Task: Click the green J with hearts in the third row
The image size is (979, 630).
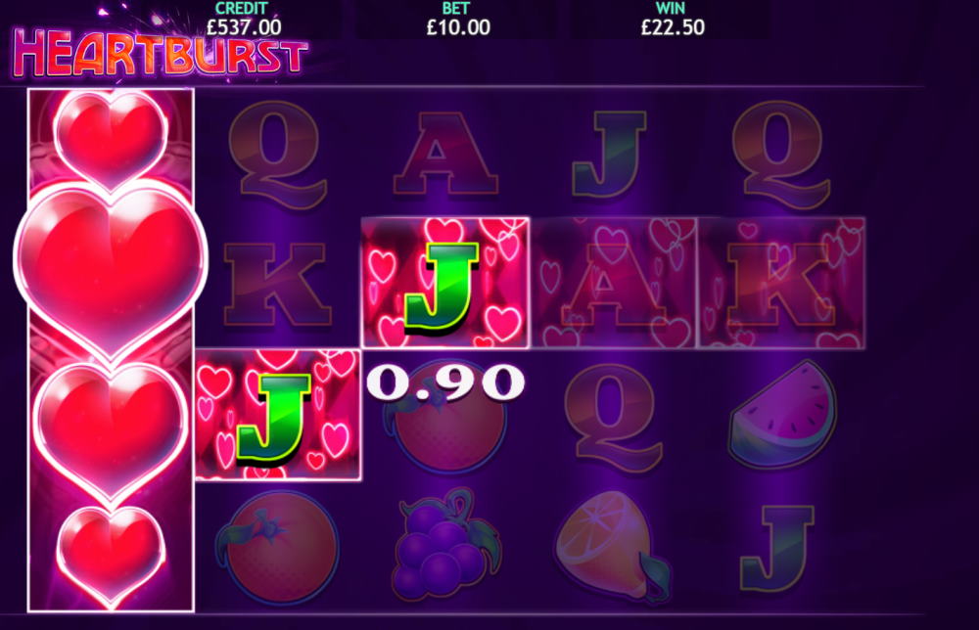Action: (278, 415)
